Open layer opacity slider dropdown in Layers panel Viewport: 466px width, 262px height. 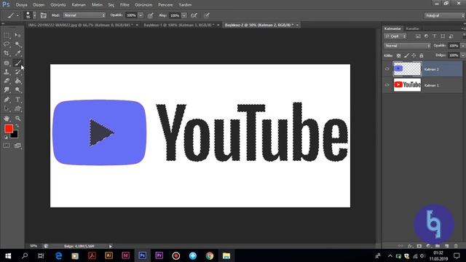pos(463,46)
